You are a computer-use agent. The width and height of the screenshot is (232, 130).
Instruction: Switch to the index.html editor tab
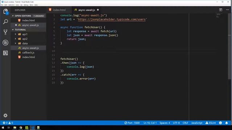pyautogui.click(x=59, y=10)
